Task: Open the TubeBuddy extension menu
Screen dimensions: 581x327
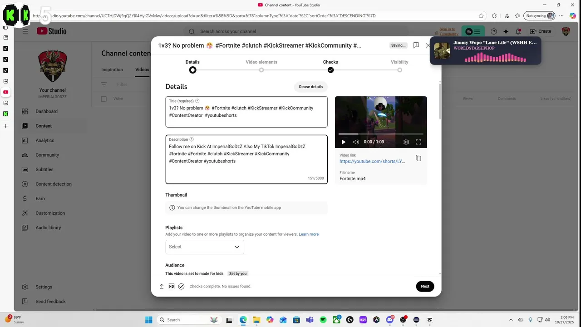Action: click(x=473, y=31)
